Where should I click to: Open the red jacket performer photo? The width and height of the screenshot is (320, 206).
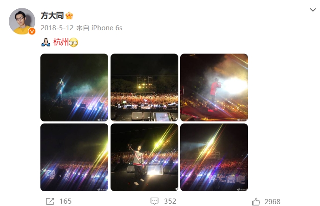[x=214, y=87]
